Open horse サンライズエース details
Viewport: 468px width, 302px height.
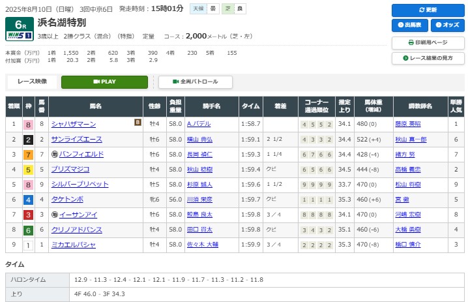(x=76, y=139)
